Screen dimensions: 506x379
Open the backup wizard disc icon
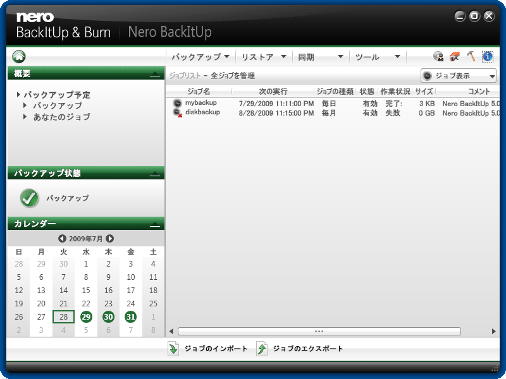coord(438,56)
